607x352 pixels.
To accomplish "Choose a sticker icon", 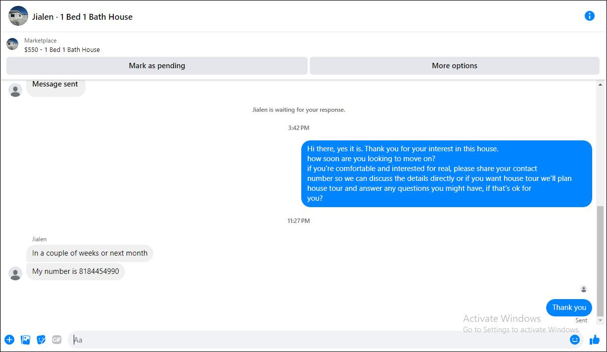I will 42,340.
